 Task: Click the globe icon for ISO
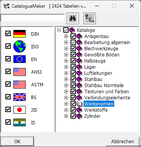pyautogui.click(x=20, y=46)
